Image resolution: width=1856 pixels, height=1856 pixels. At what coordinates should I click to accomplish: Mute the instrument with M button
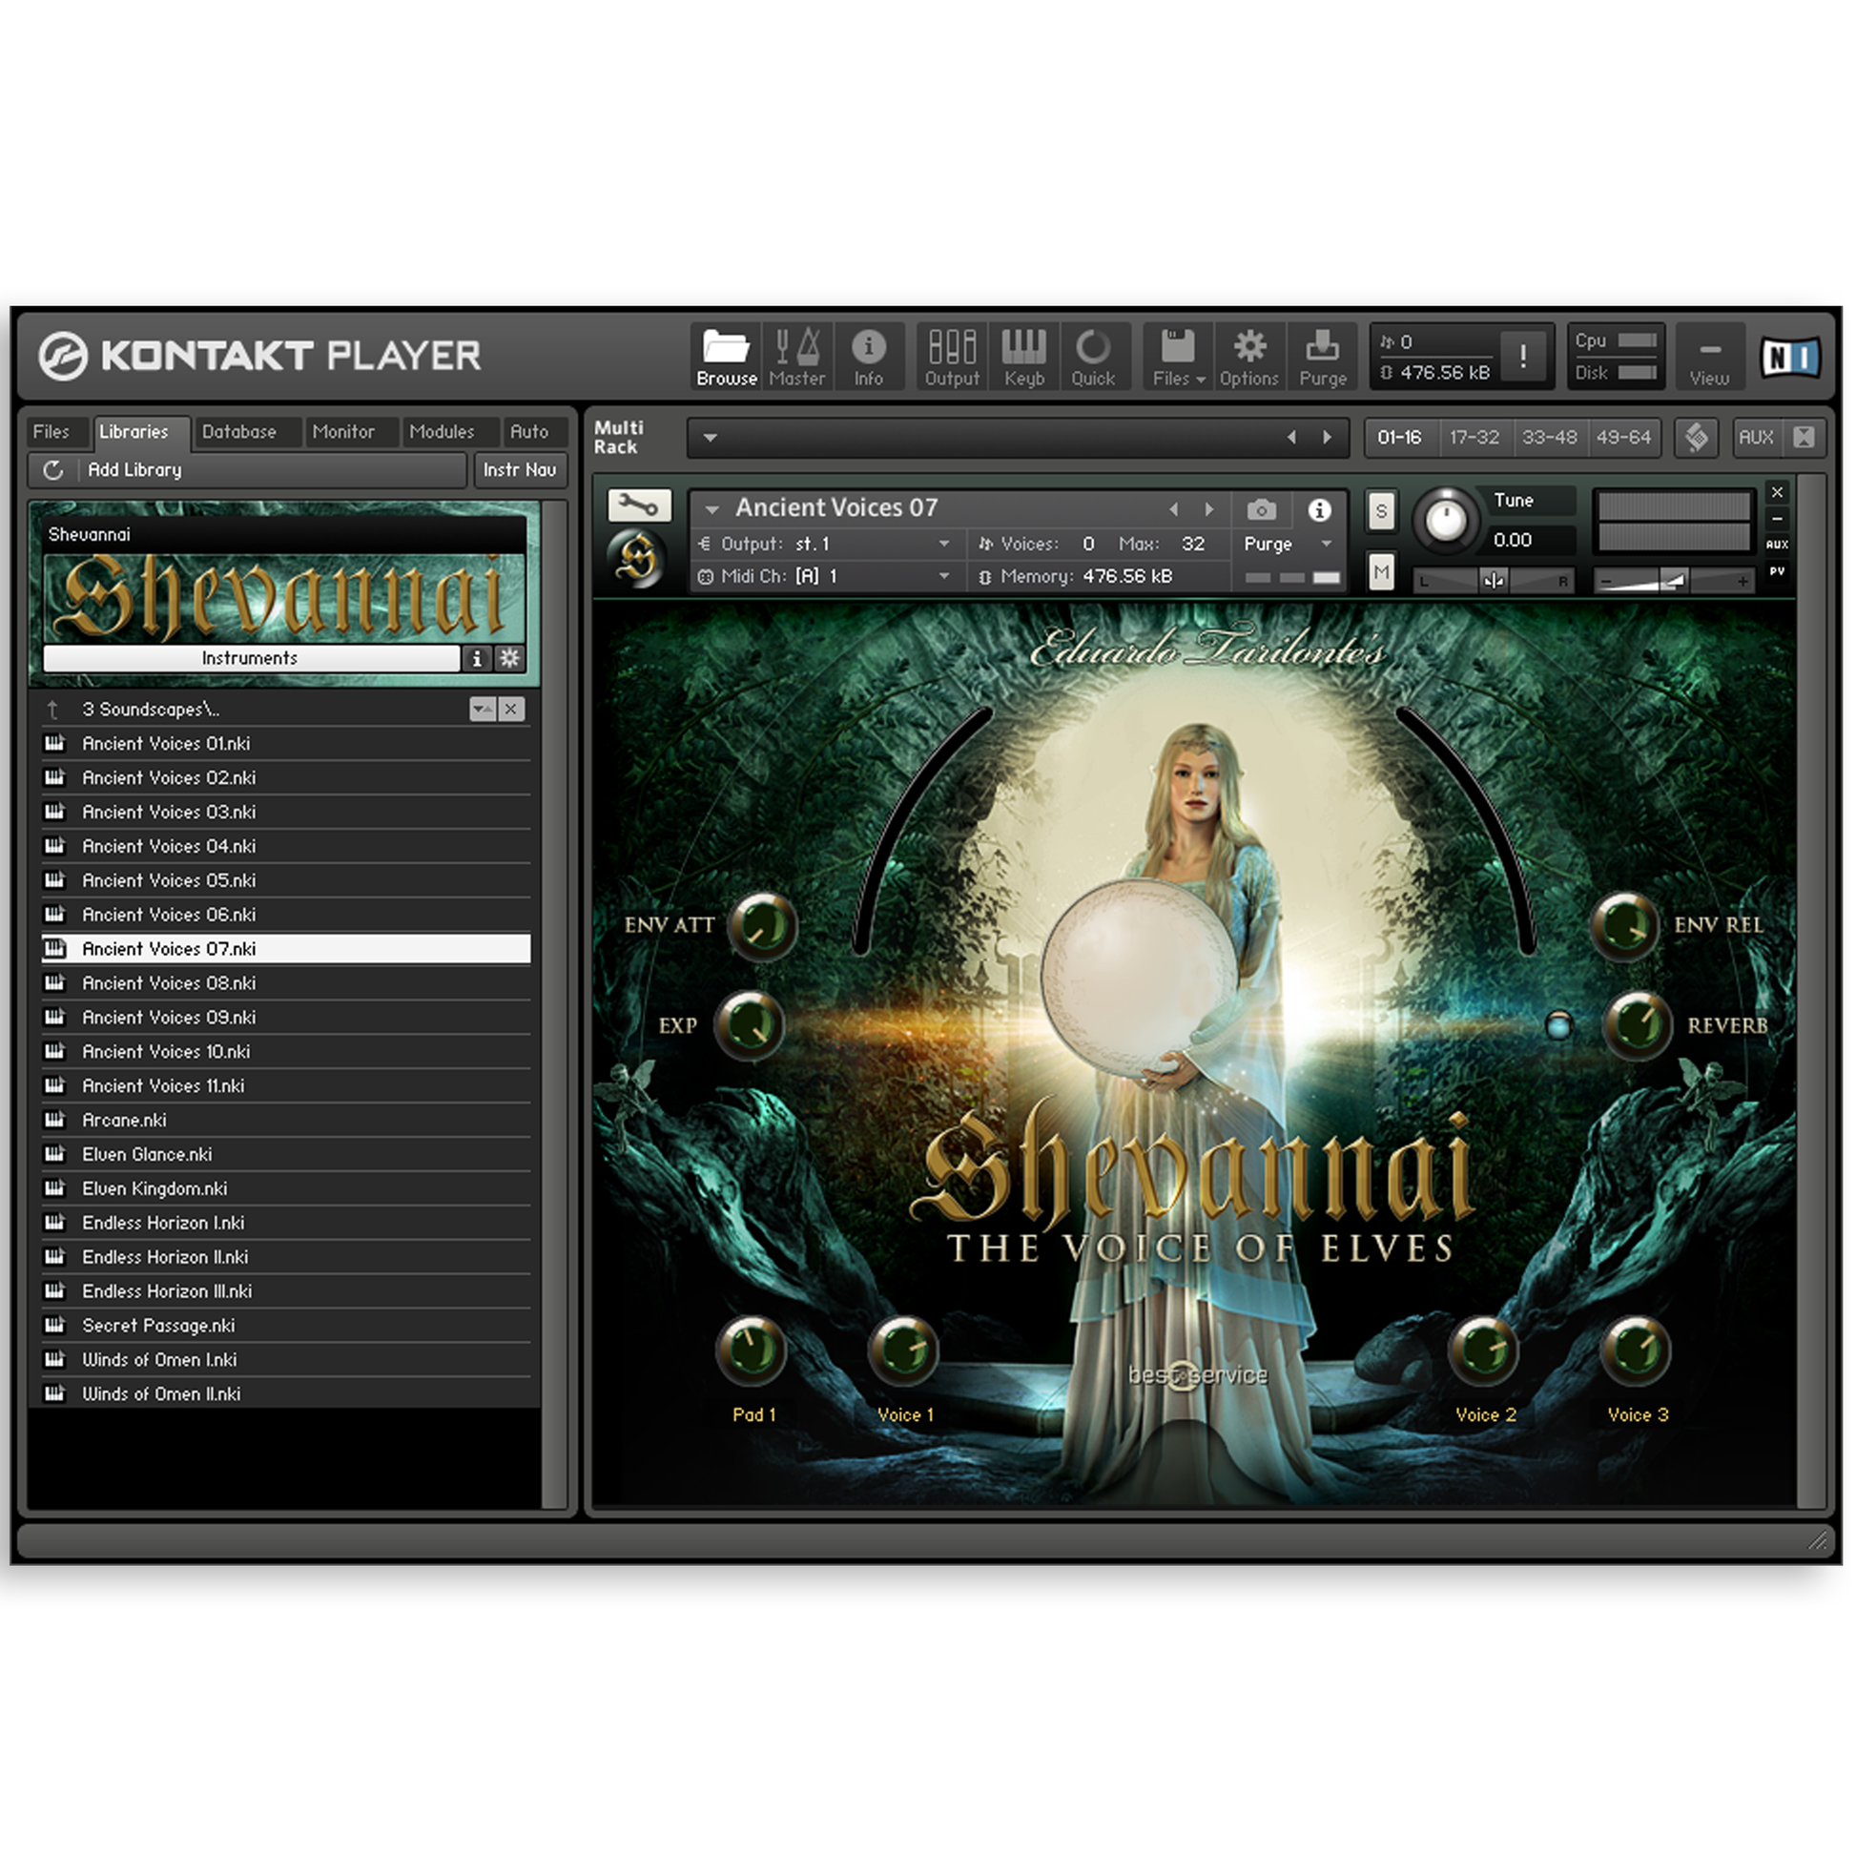(1380, 572)
